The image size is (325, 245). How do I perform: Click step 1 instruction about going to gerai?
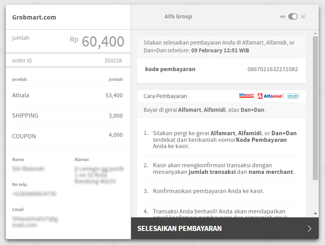pos(224,139)
